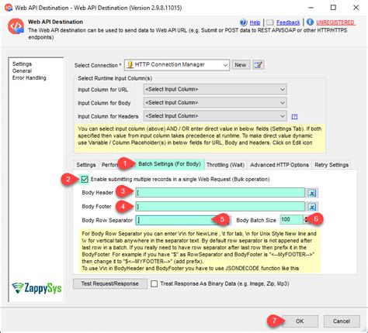The image size is (368, 333).
Task: Open the HTTP Connection Manager dropdown
Action: pyautogui.click(x=177, y=65)
